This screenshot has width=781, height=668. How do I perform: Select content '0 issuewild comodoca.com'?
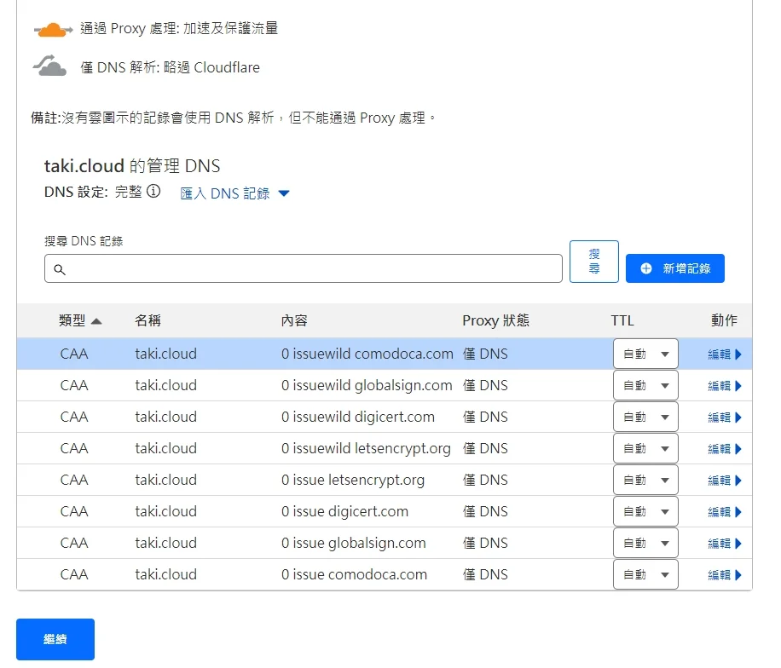(x=367, y=354)
